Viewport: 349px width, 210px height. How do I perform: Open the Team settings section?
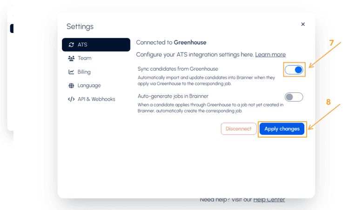(x=85, y=59)
